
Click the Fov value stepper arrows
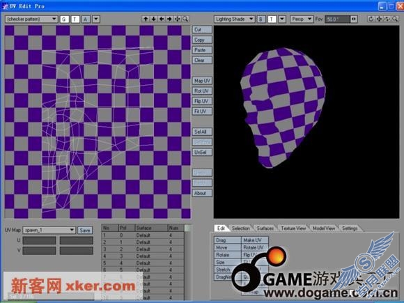[x=354, y=19]
